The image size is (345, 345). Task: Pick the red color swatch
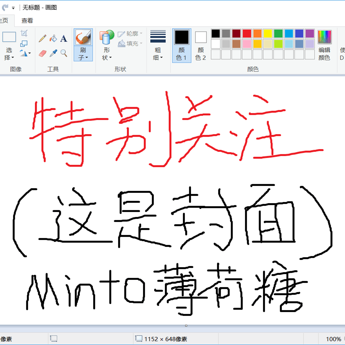(x=247, y=34)
